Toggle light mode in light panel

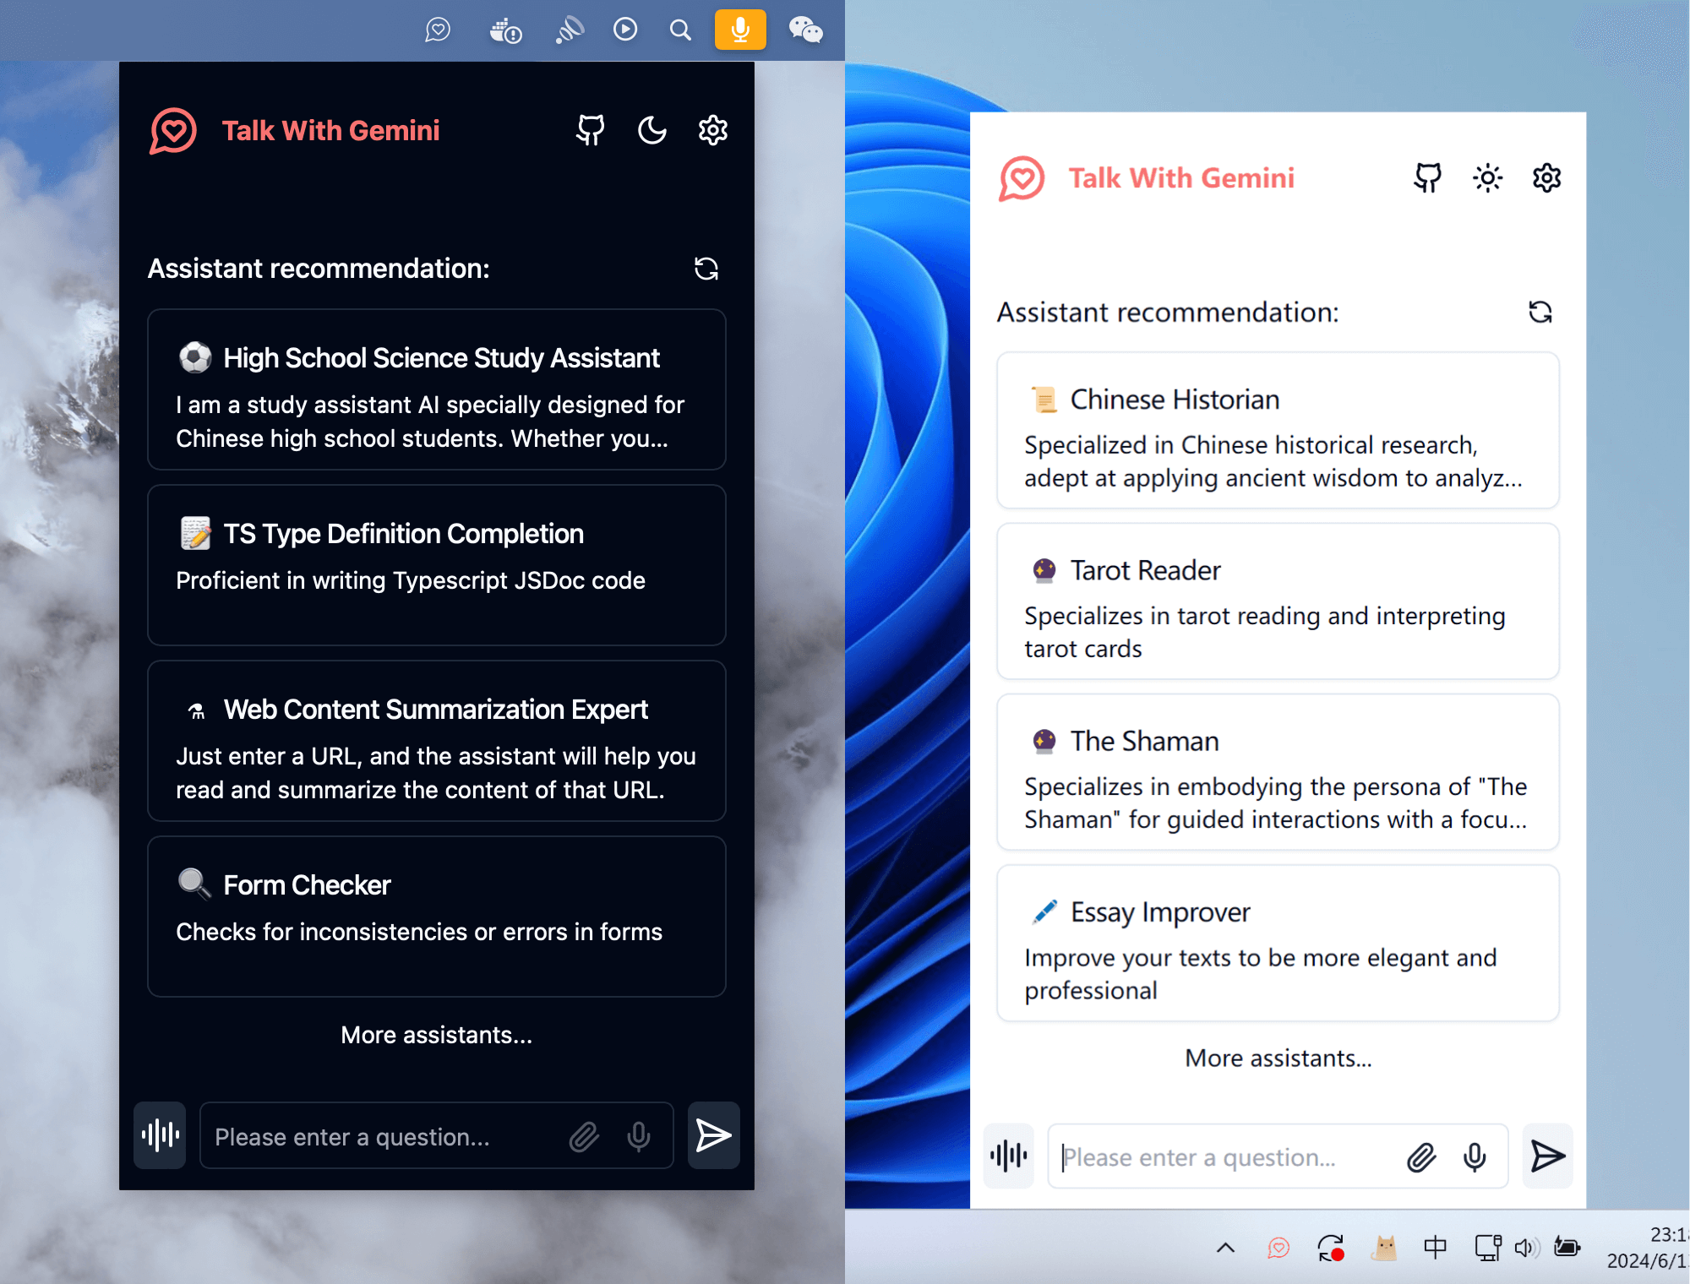coord(1486,177)
